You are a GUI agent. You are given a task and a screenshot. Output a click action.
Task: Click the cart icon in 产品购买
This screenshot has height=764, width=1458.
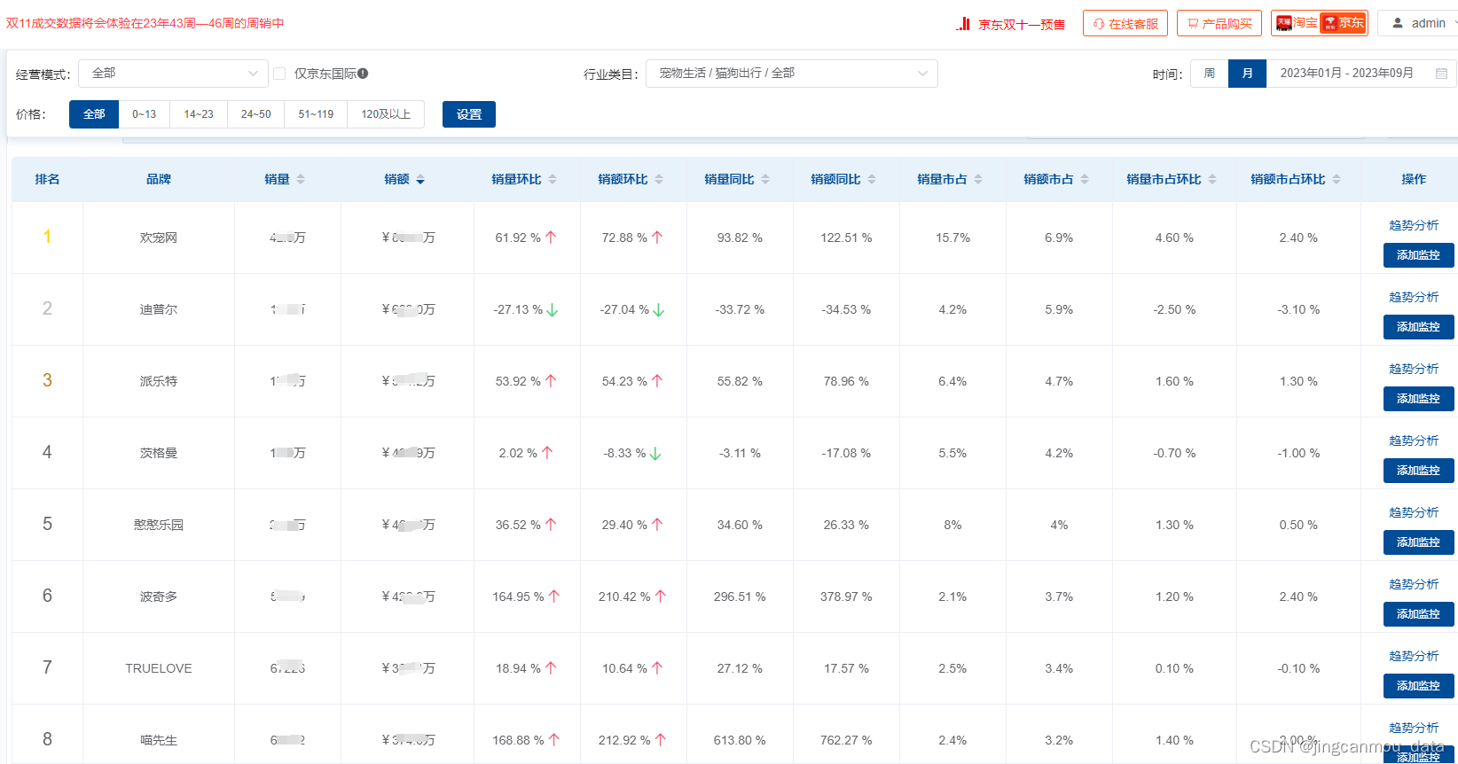click(1193, 24)
